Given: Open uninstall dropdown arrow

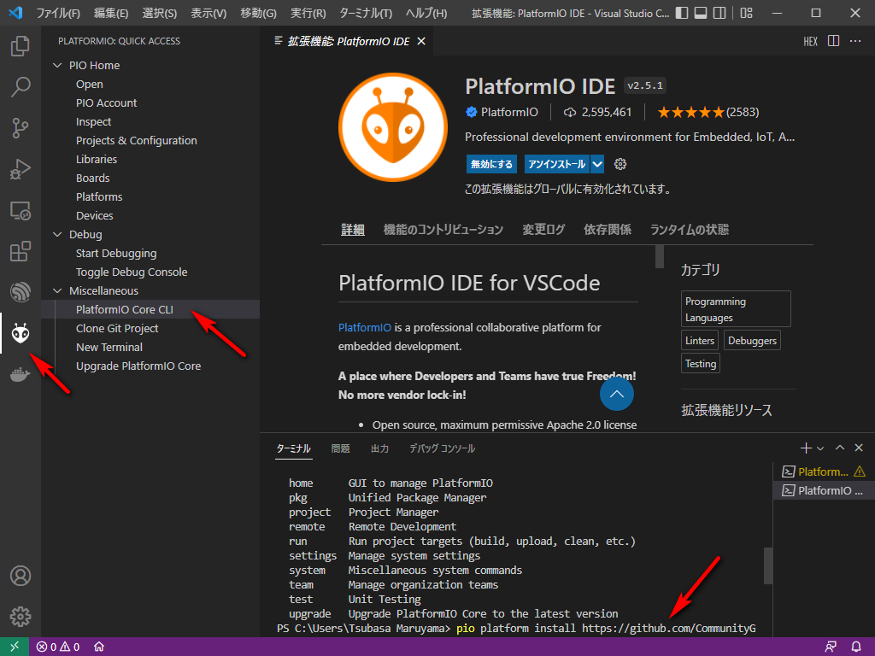Looking at the screenshot, I should click(597, 164).
